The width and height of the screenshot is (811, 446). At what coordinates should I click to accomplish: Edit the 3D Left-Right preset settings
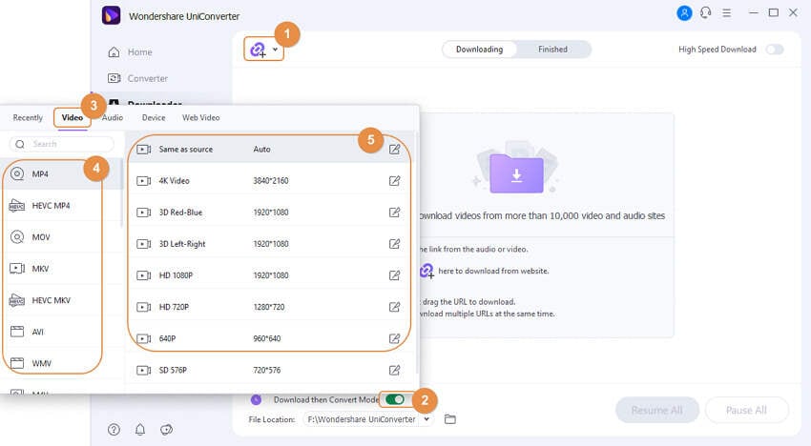[394, 244]
